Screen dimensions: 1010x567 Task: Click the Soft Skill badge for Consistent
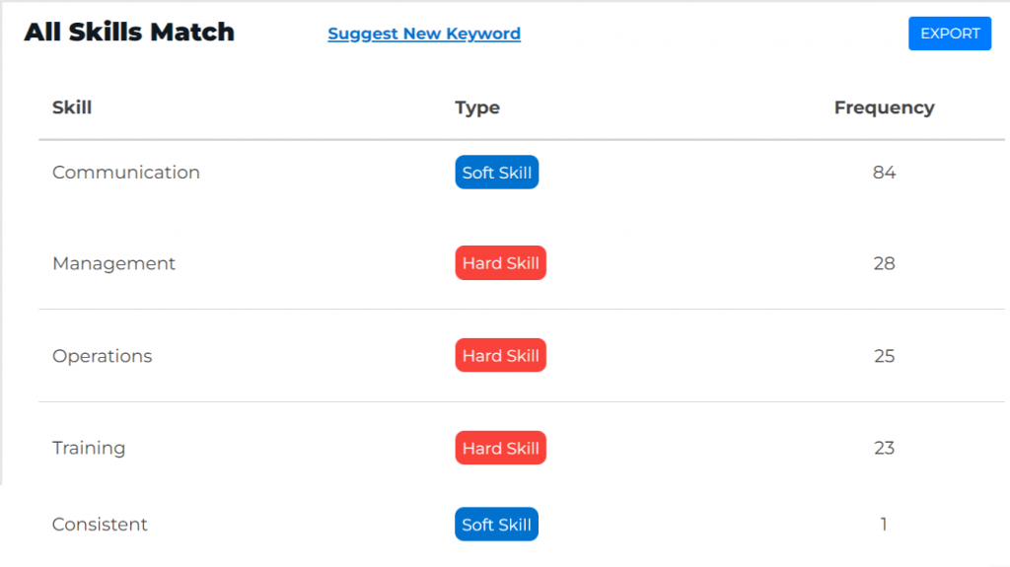click(x=497, y=525)
